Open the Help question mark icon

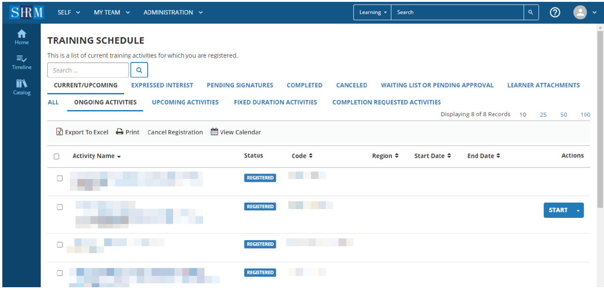point(555,12)
